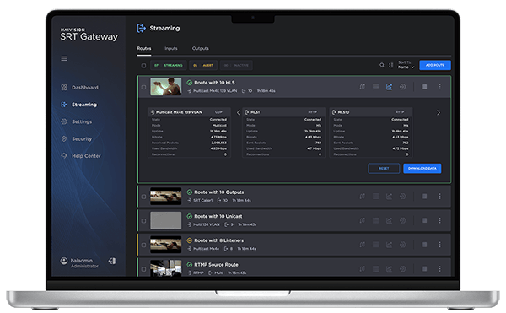This screenshot has width=506, height=313.
Task: Check the Route with 10 Unicast checkbox
Action: coord(143,221)
